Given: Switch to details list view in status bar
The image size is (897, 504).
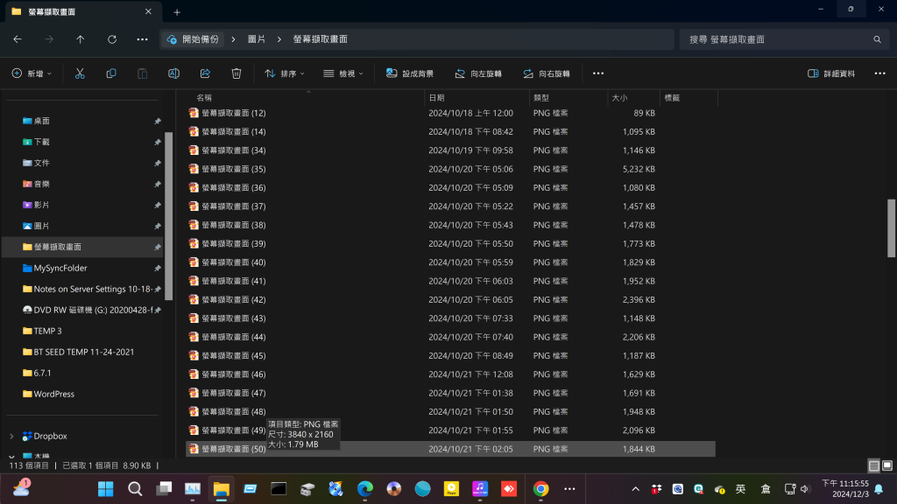Looking at the screenshot, I should coord(872,465).
